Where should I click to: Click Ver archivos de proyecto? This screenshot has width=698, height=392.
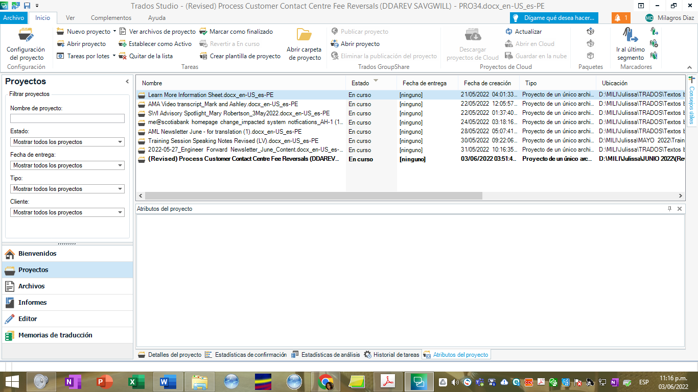point(157,32)
